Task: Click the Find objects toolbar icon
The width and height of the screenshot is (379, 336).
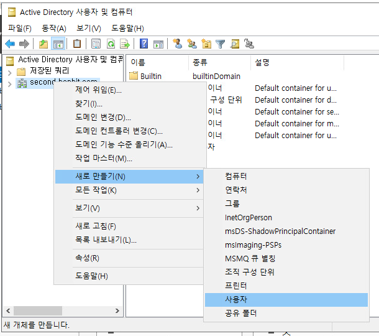Action: [235, 44]
